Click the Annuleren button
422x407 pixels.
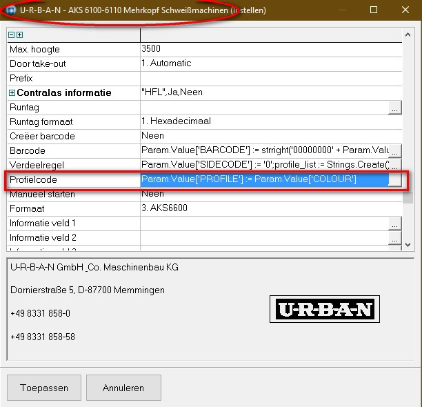pos(123,388)
